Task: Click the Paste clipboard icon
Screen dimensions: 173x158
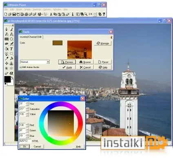Action: (59, 14)
